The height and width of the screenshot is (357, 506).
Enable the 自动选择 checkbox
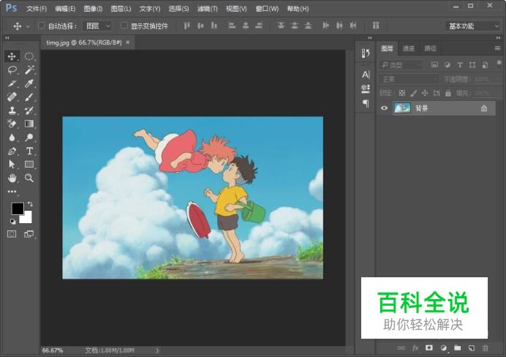click(x=41, y=26)
